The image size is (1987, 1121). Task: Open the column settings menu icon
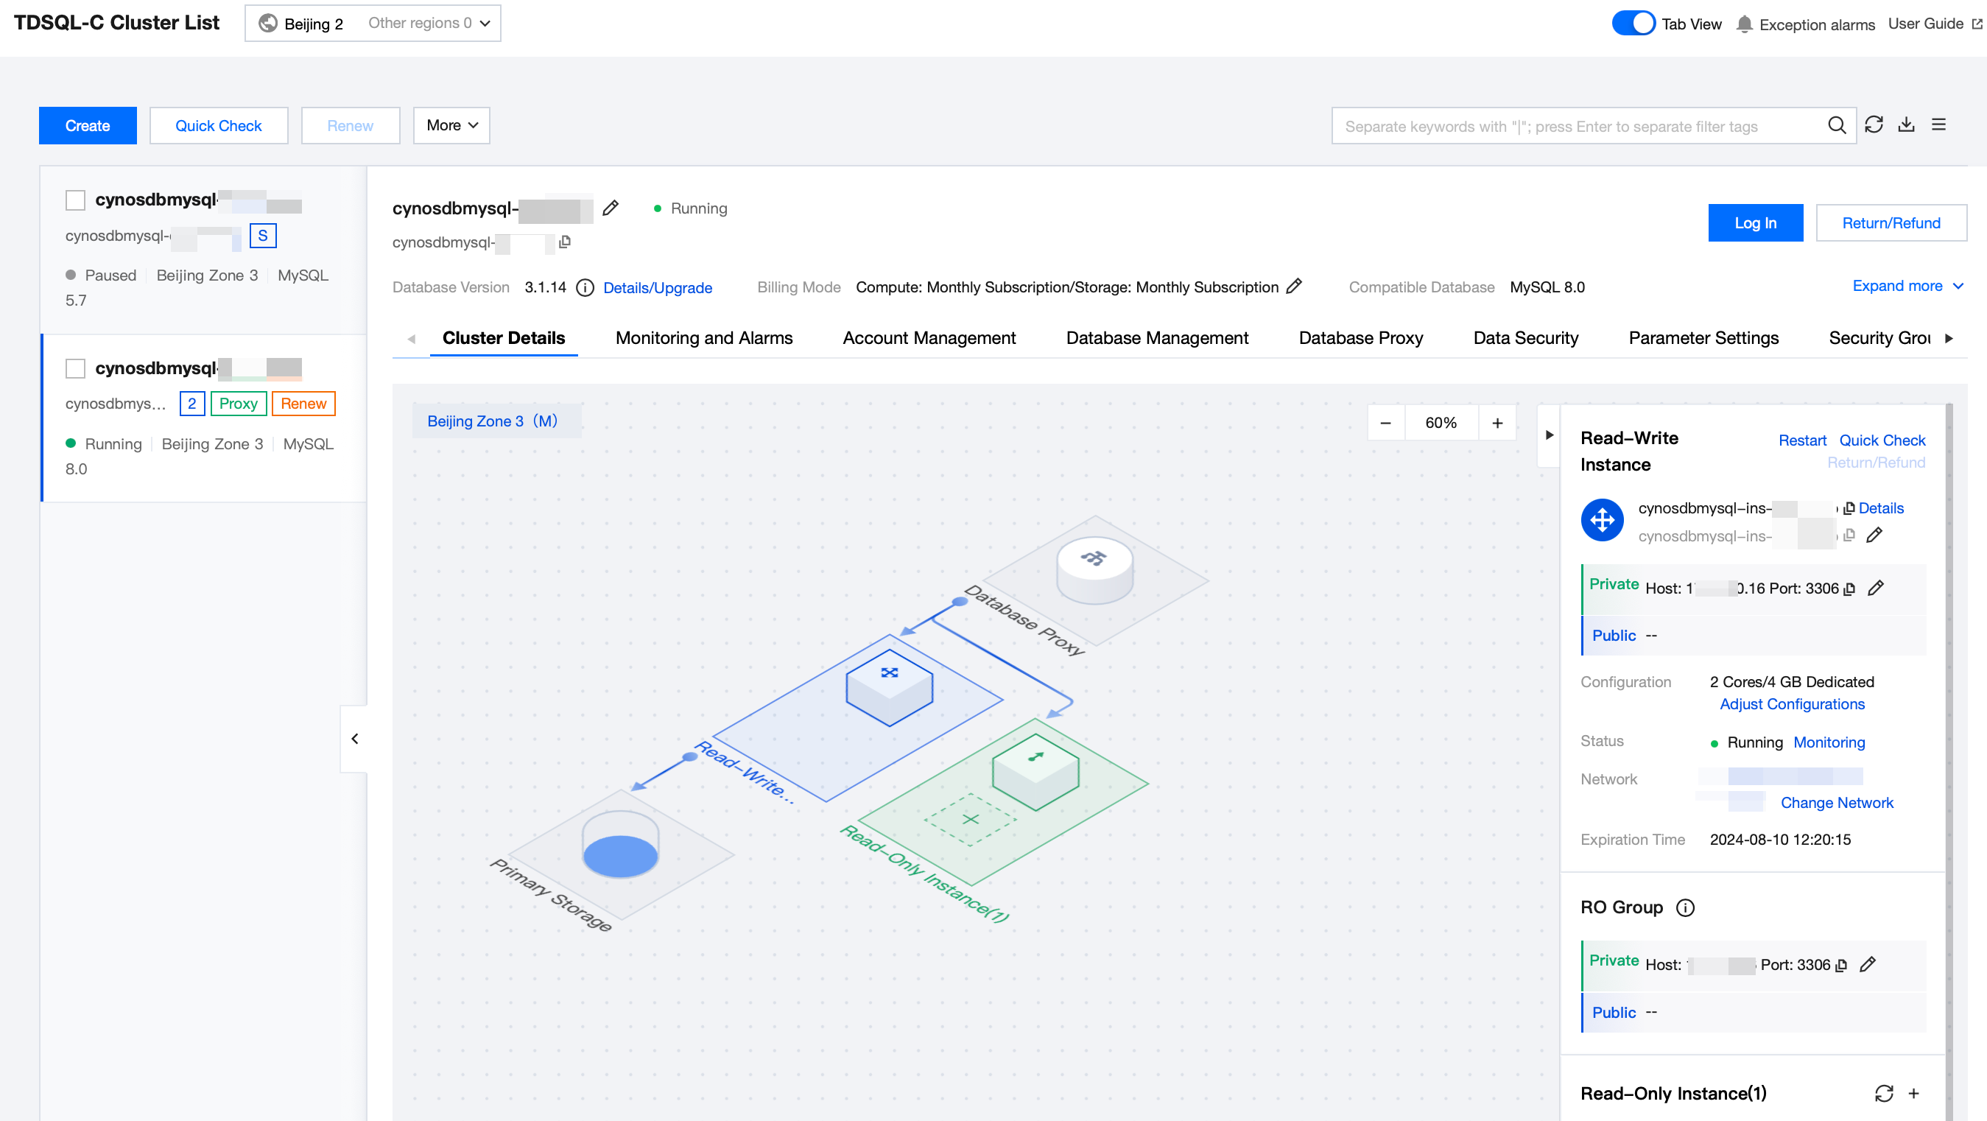(1938, 125)
